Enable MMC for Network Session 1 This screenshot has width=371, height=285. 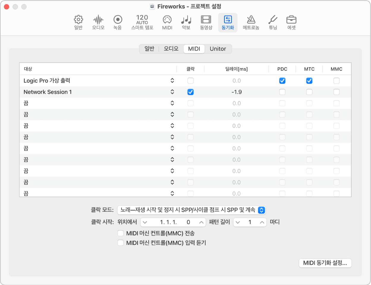[337, 92]
